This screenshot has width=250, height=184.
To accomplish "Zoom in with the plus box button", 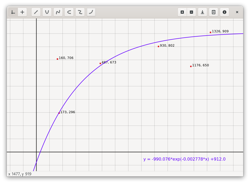I will (x=182, y=12).
